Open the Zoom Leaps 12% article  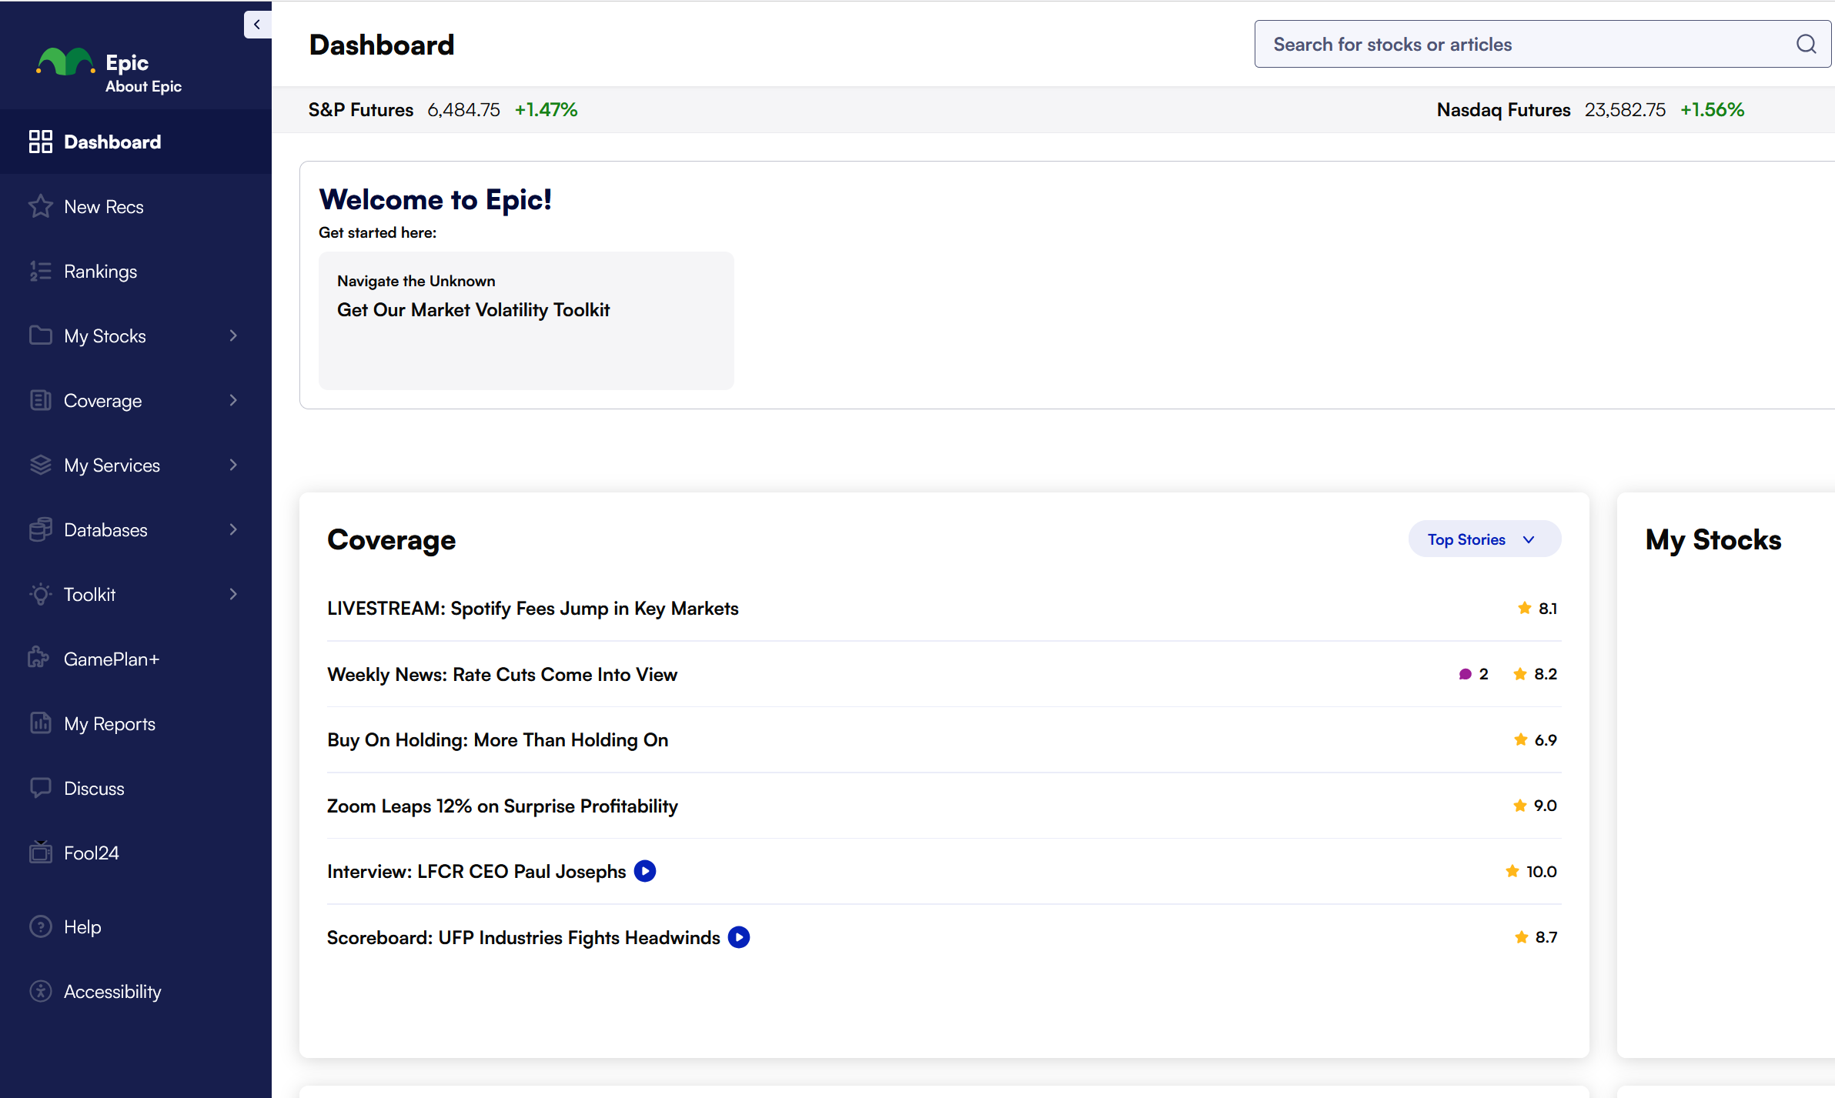click(x=502, y=806)
